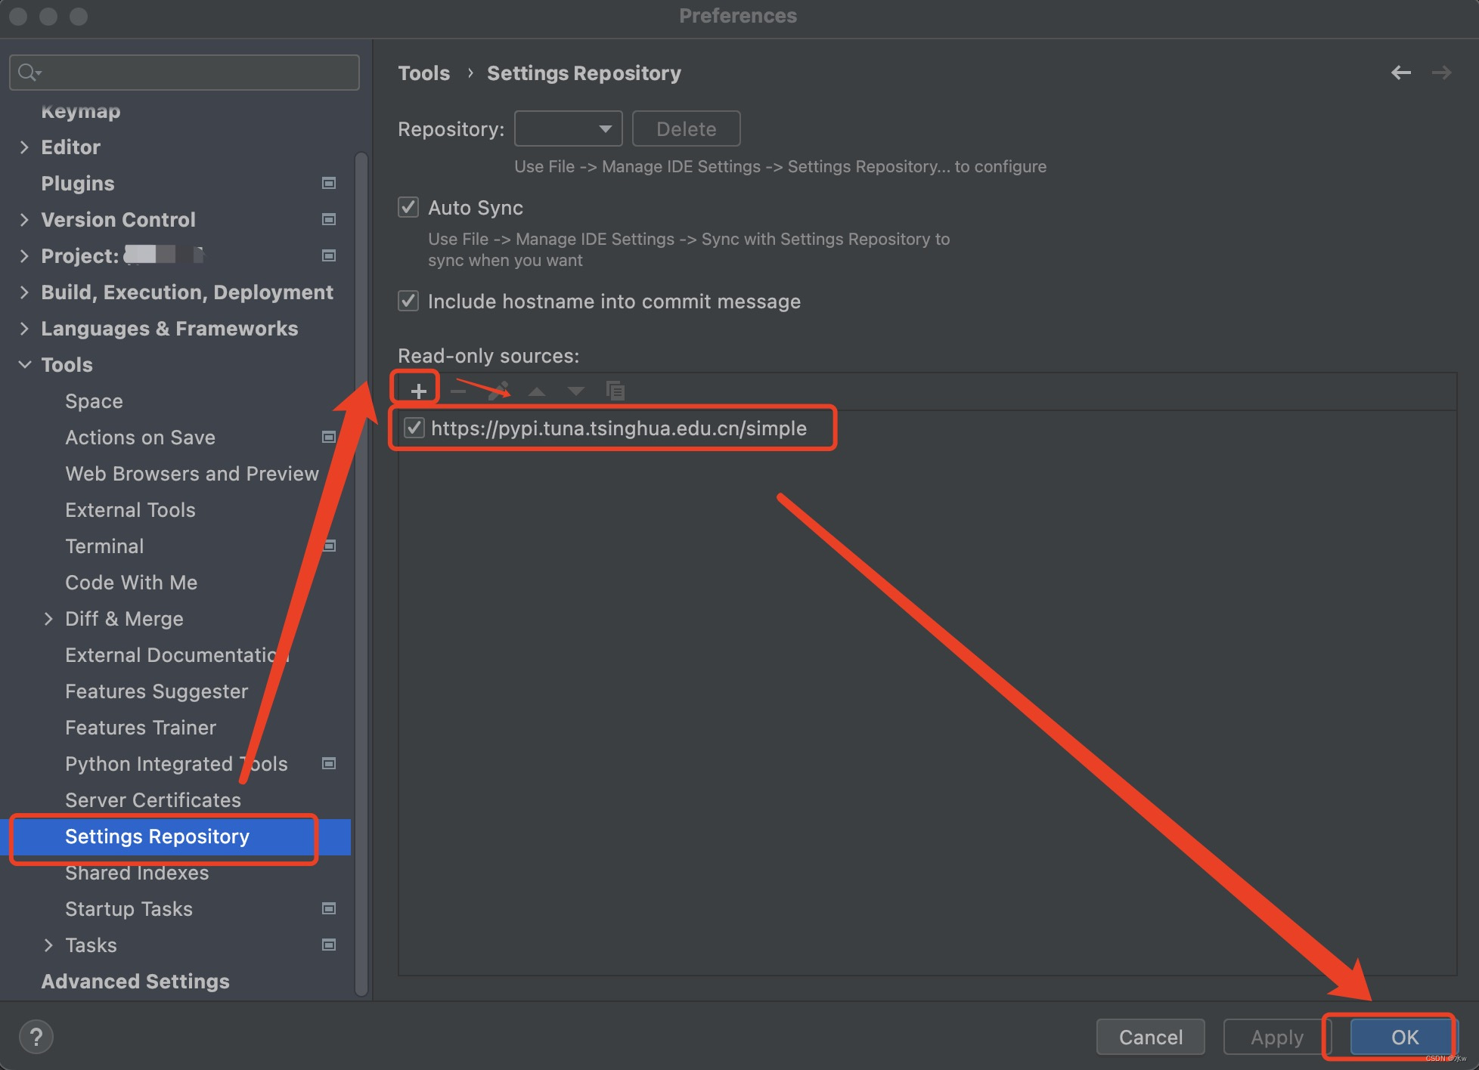Click the edit source pencil icon

[498, 391]
